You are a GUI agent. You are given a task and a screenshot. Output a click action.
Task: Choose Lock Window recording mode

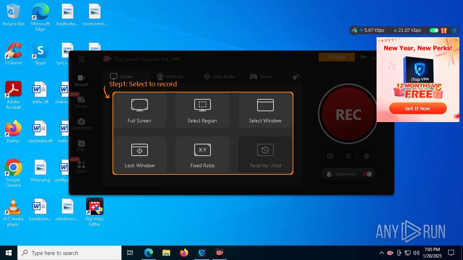pyautogui.click(x=140, y=155)
